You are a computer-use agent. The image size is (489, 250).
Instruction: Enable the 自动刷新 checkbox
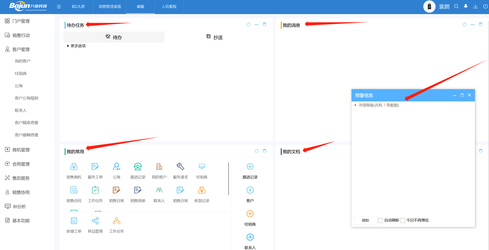click(380, 220)
